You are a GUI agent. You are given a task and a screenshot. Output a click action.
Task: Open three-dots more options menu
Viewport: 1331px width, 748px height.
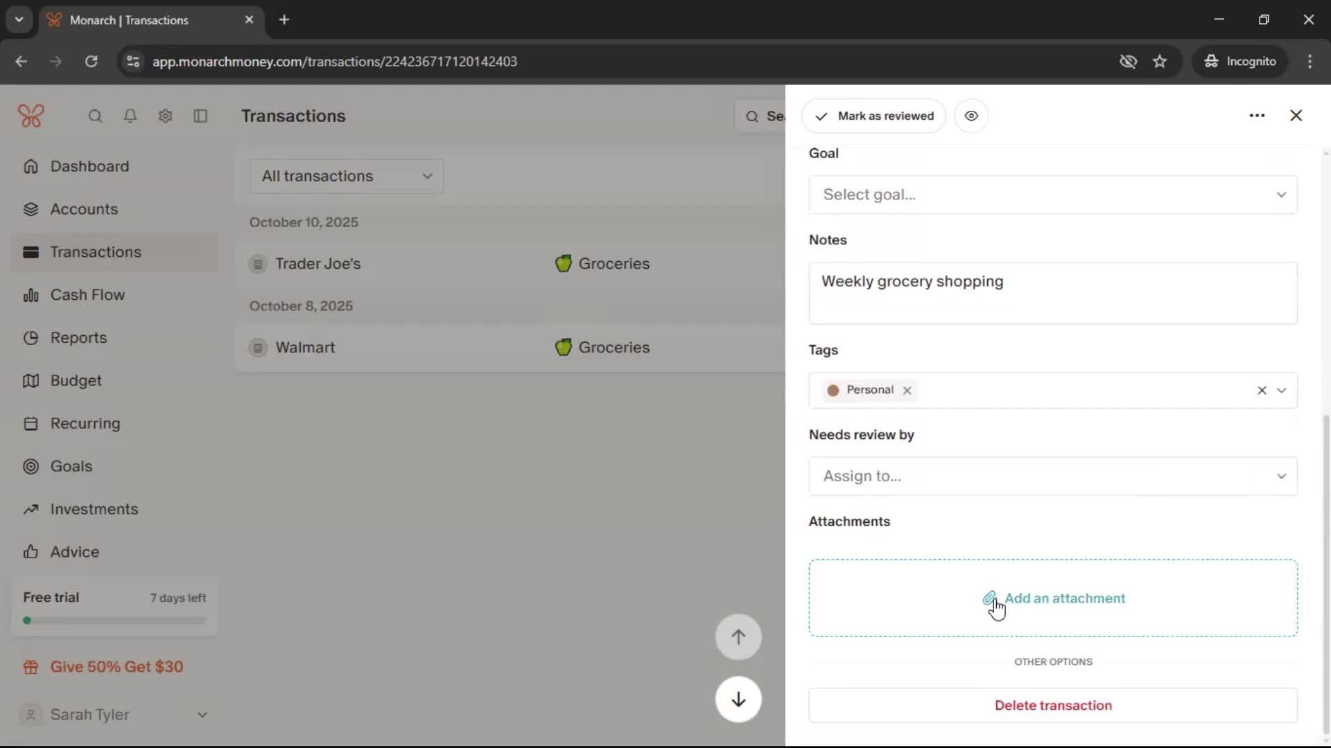click(x=1257, y=116)
